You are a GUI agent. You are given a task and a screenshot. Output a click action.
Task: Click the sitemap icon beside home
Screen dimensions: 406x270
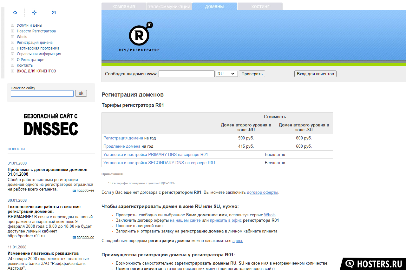(34, 13)
